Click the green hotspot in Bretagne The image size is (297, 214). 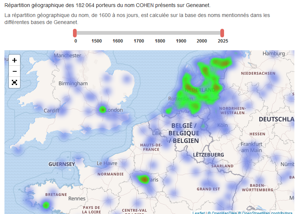coord(46,205)
